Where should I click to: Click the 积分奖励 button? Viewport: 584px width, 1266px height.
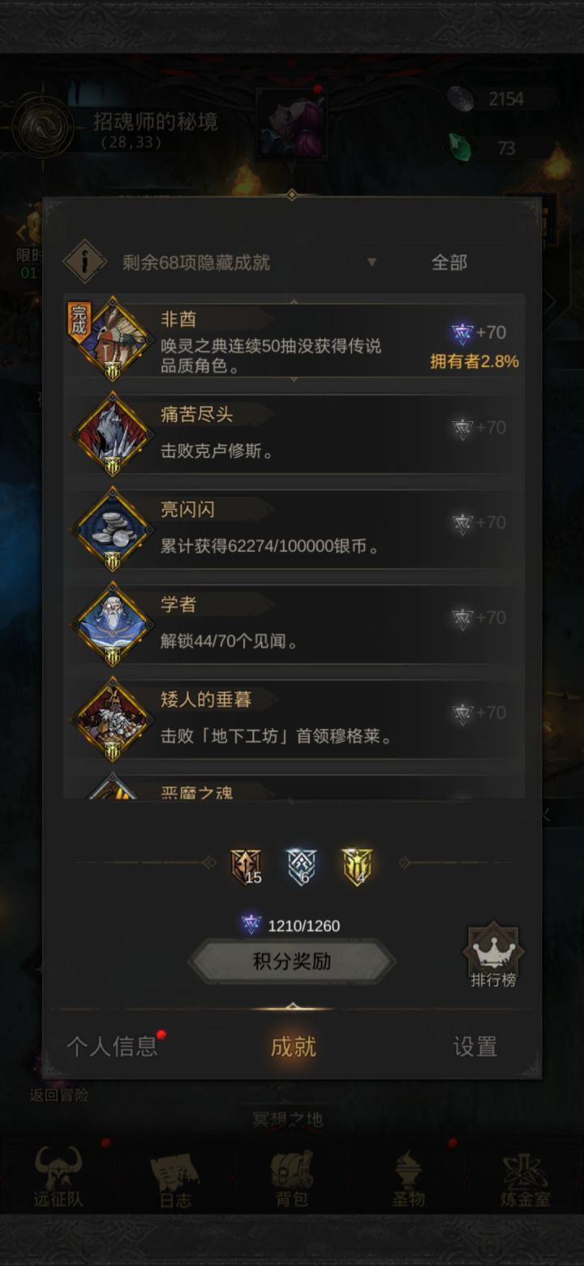[x=292, y=962]
